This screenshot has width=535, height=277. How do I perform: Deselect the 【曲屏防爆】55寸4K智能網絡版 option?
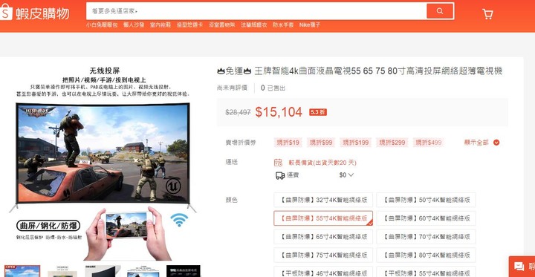click(323, 218)
